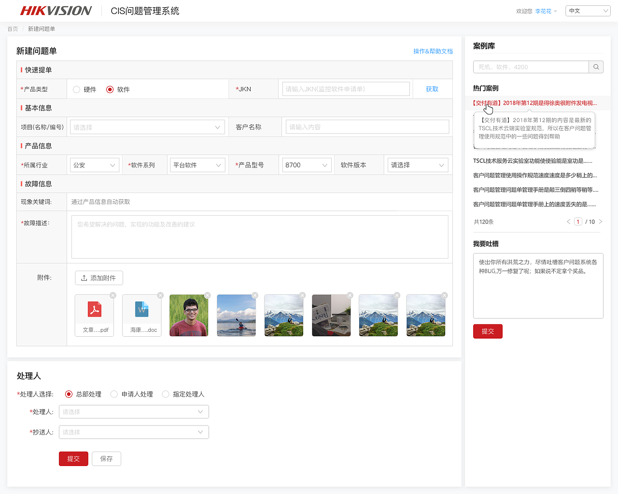Go to next page of 热门案例 with right arrow
The height and width of the screenshot is (494, 618).
[x=600, y=221]
